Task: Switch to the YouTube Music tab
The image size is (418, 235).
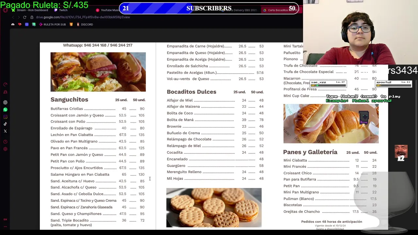Action: (x=108, y=10)
